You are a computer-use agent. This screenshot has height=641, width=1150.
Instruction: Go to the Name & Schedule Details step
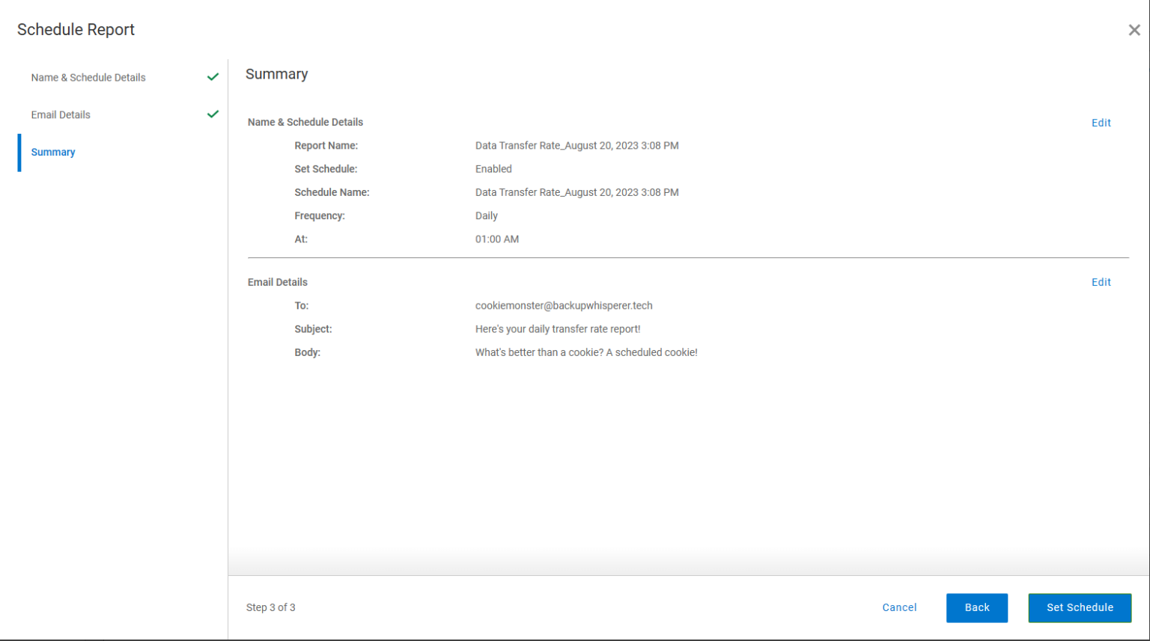[x=88, y=76]
